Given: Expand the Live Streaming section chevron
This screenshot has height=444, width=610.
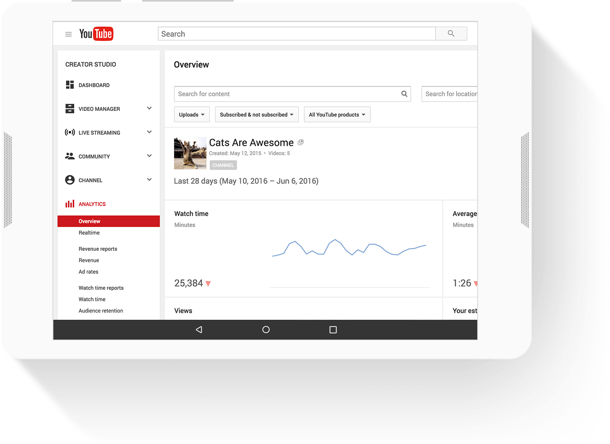Looking at the screenshot, I should 149,132.
